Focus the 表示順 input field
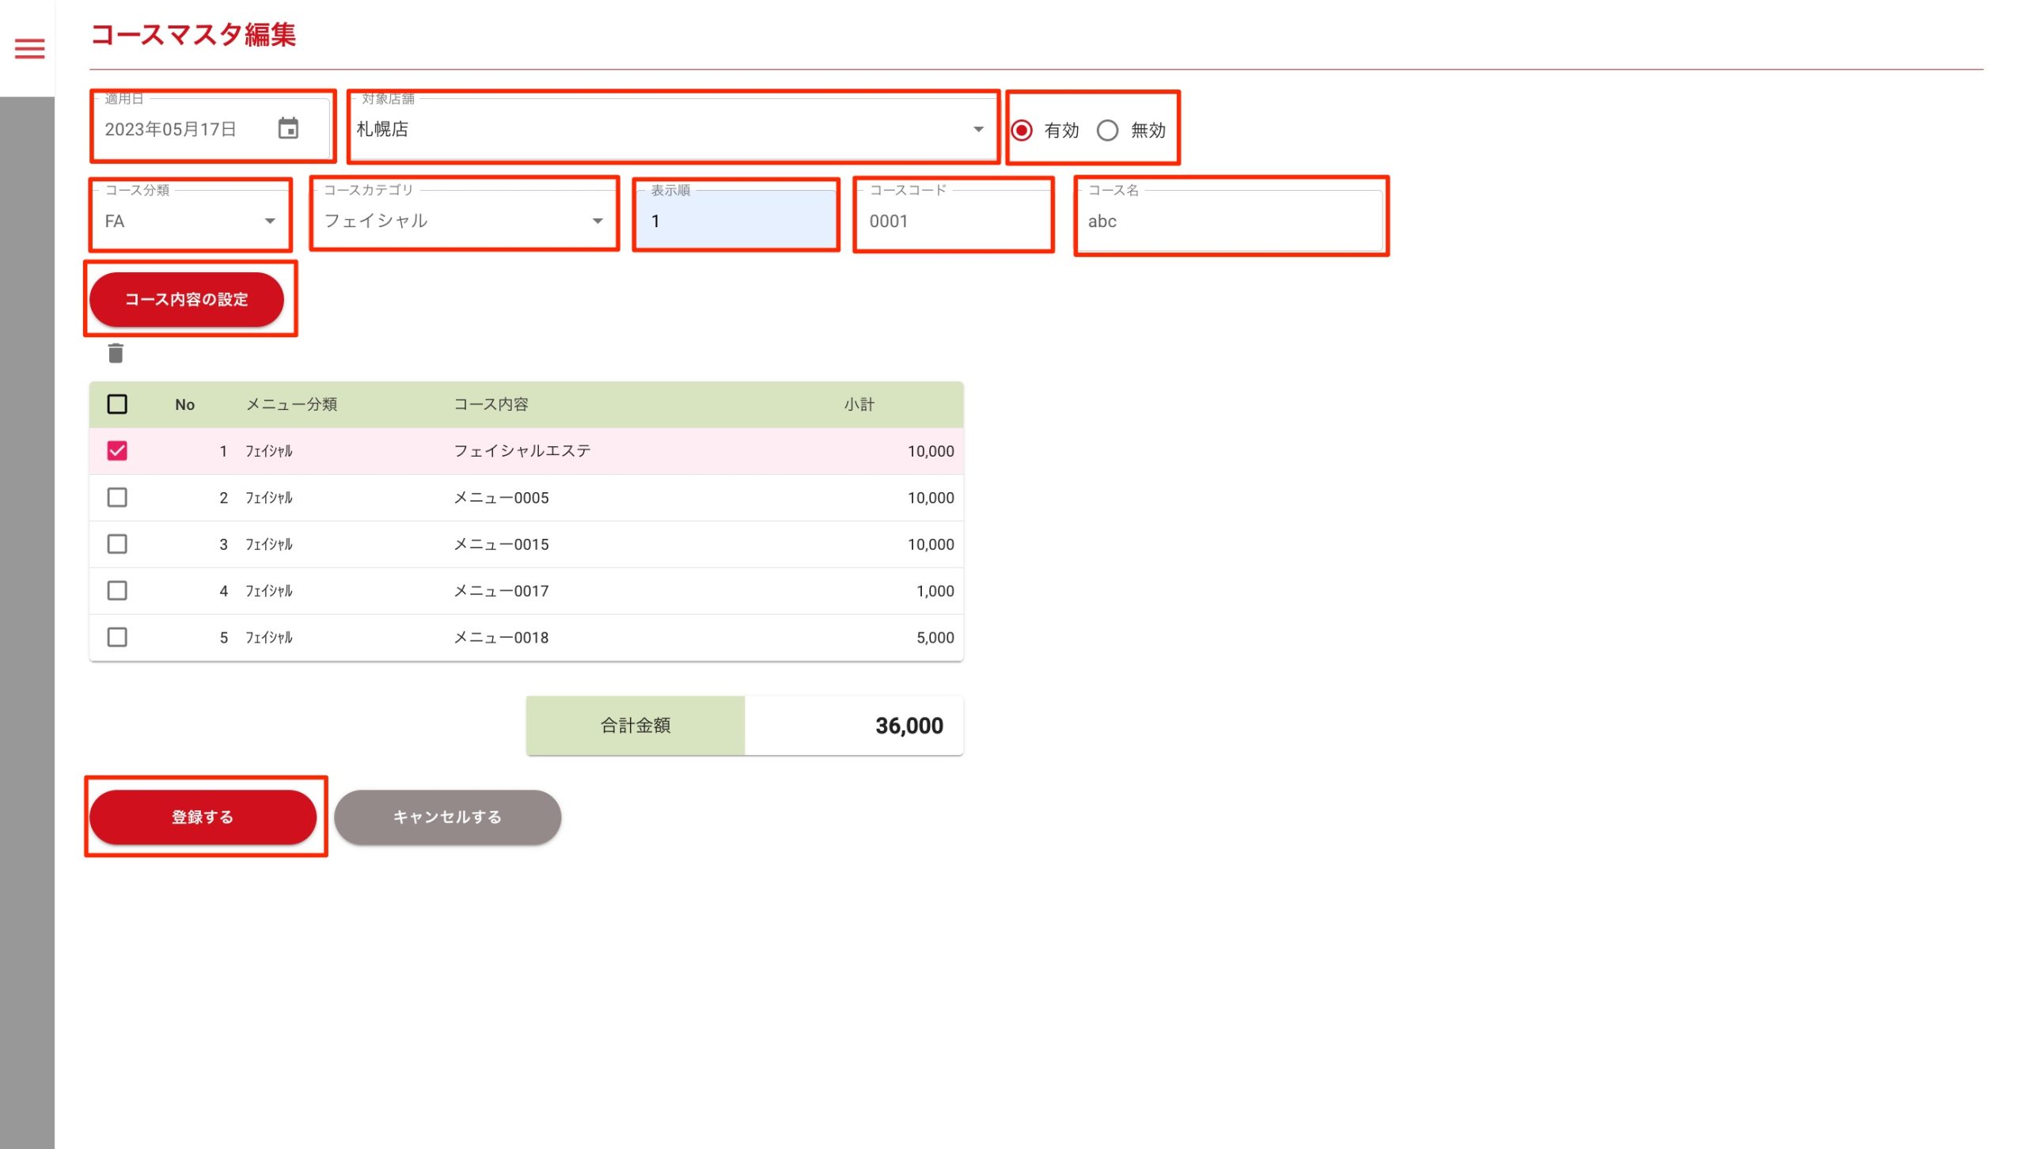 pyautogui.click(x=736, y=221)
